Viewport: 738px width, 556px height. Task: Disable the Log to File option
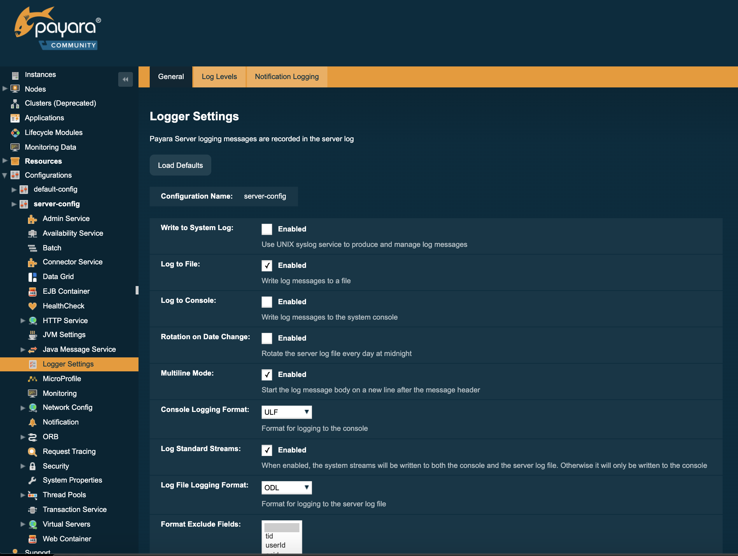[267, 265]
